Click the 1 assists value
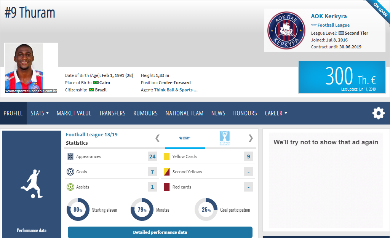Viewport: 390px width, 238px height. [x=152, y=187]
